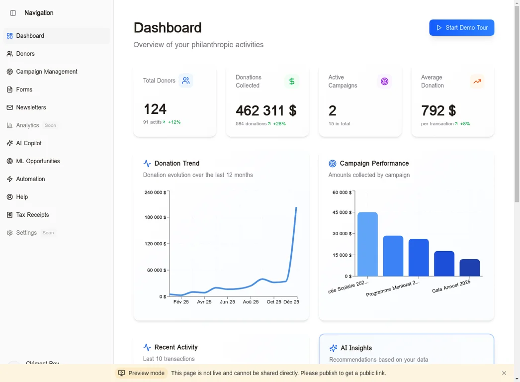Open Donors from the navigation menu
520x382 pixels.
tap(25, 54)
